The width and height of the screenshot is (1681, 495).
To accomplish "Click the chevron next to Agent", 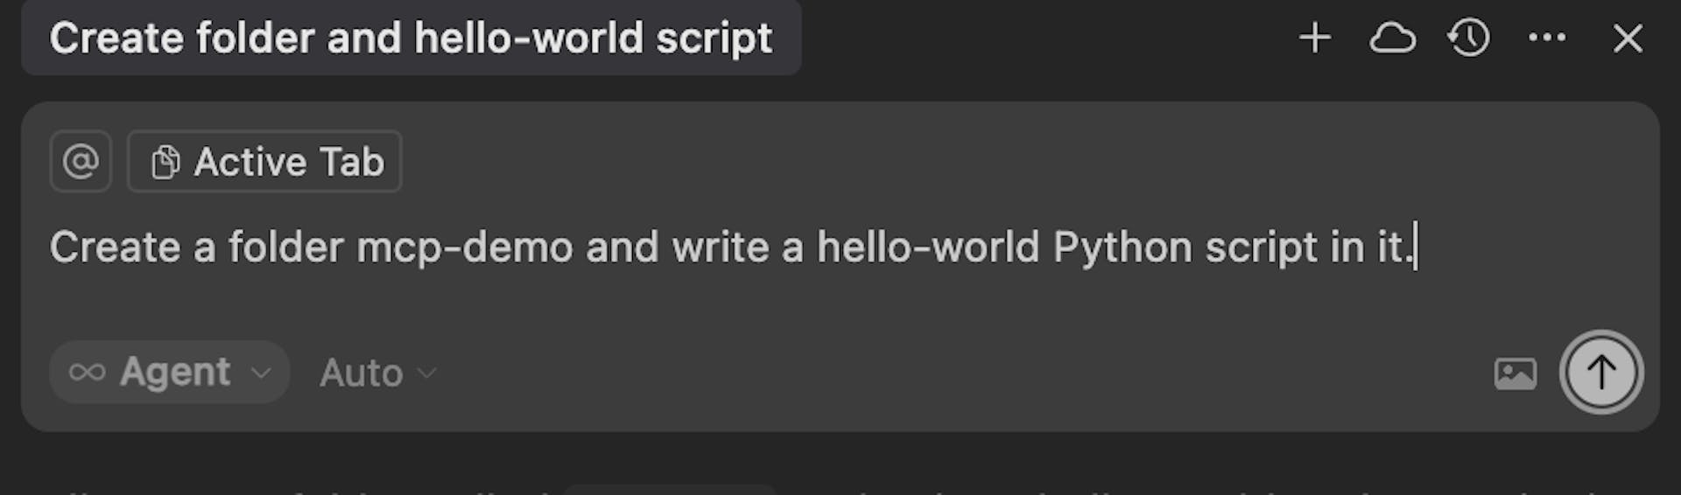I will [x=261, y=373].
